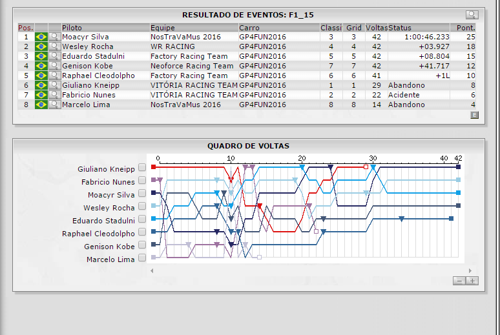The image size is (500, 335).
Task: Click Brazil flag in Eduardo Stadulni row
Action: tap(41, 56)
